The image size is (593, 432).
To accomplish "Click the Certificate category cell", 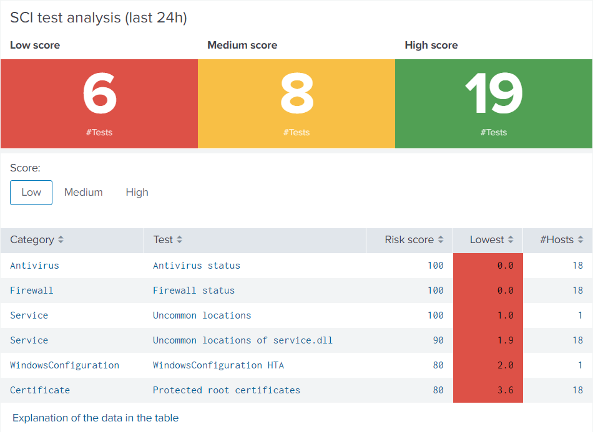I will tap(40, 390).
